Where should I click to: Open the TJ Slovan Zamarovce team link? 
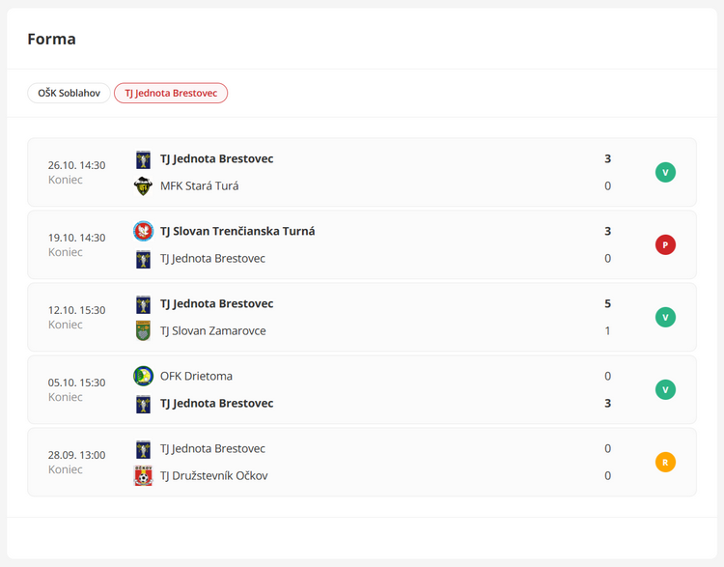[x=212, y=331]
